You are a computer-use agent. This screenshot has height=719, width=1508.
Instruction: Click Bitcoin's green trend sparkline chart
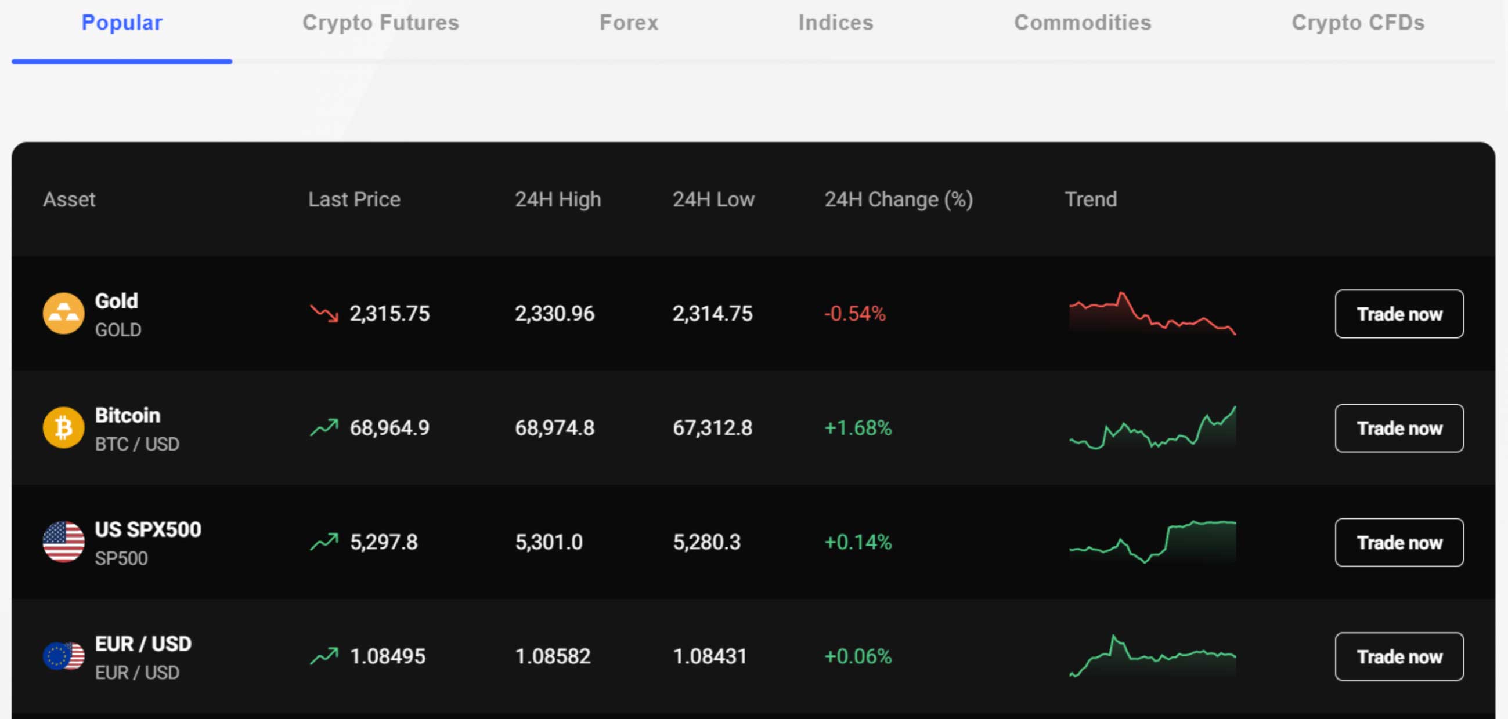[x=1153, y=428]
